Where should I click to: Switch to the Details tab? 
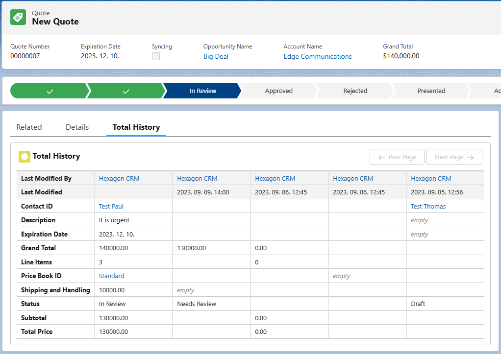coord(77,127)
